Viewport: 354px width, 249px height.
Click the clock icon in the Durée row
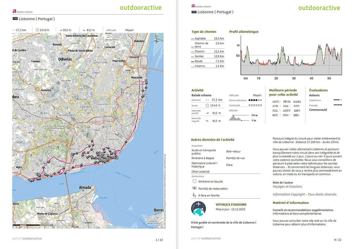(x=207, y=106)
